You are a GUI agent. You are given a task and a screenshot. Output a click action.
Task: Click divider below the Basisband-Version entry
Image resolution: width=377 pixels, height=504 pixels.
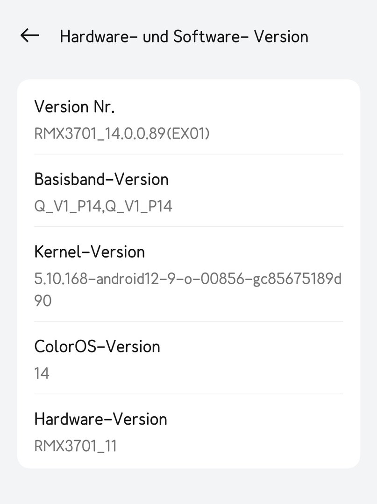(188, 227)
